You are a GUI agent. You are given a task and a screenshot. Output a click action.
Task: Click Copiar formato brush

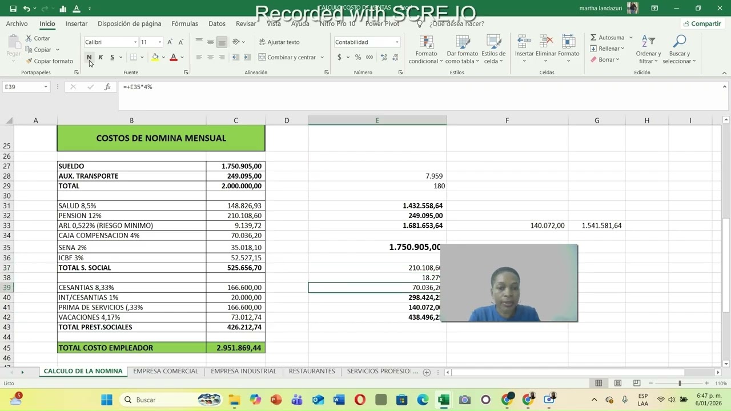49,61
